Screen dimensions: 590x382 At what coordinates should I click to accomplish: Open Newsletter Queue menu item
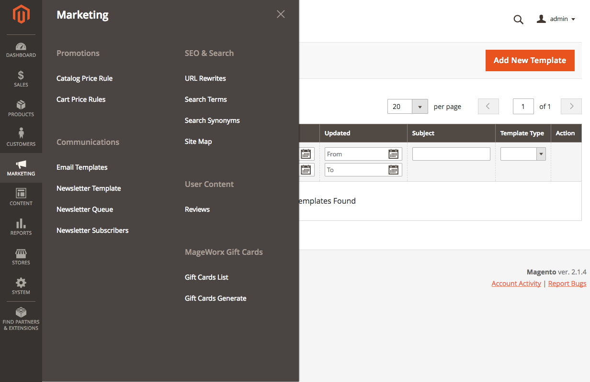point(85,209)
